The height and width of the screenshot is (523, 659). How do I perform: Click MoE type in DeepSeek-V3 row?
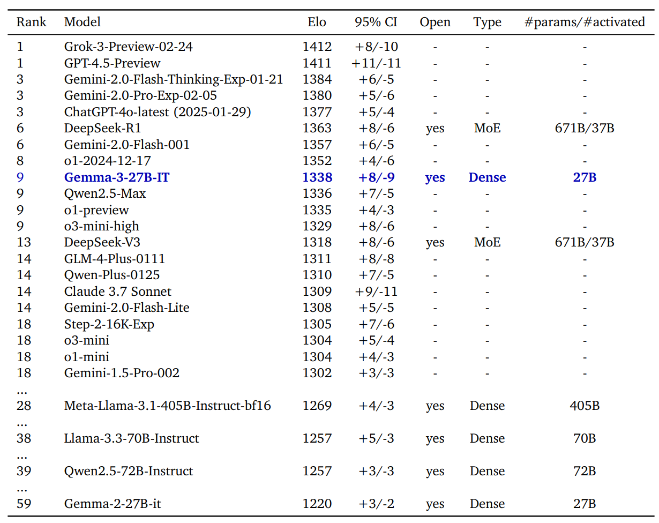[488, 243]
